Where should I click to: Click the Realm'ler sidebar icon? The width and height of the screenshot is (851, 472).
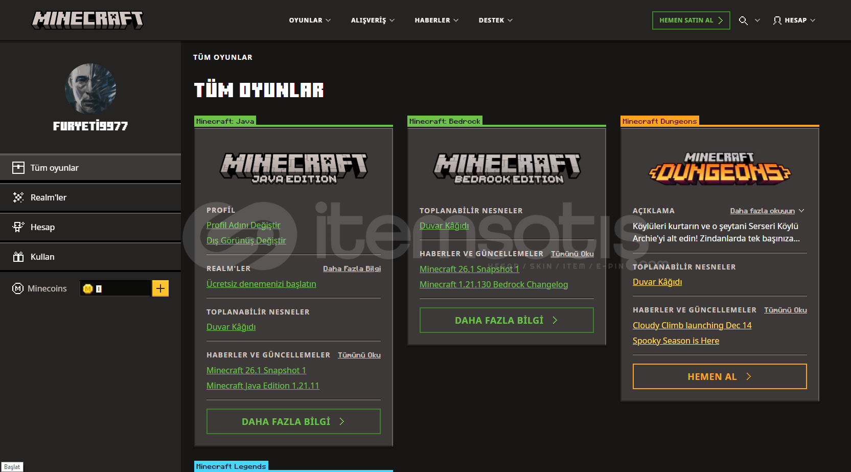[18, 197]
